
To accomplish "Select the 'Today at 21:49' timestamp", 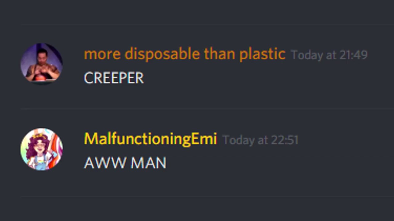I will point(329,55).
